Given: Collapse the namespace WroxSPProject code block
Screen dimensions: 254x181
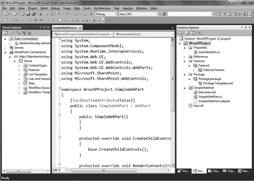Looking at the screenshot, I should click(59, 88).
